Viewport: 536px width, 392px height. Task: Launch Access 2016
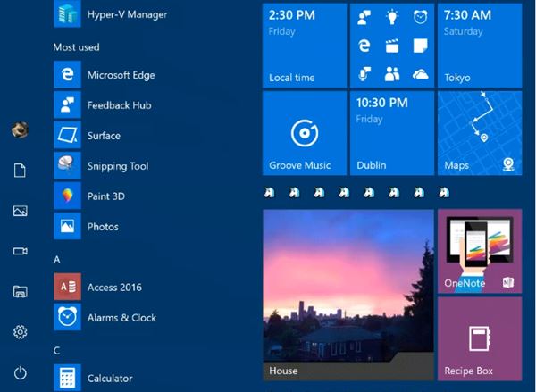[x=97, y=287]
